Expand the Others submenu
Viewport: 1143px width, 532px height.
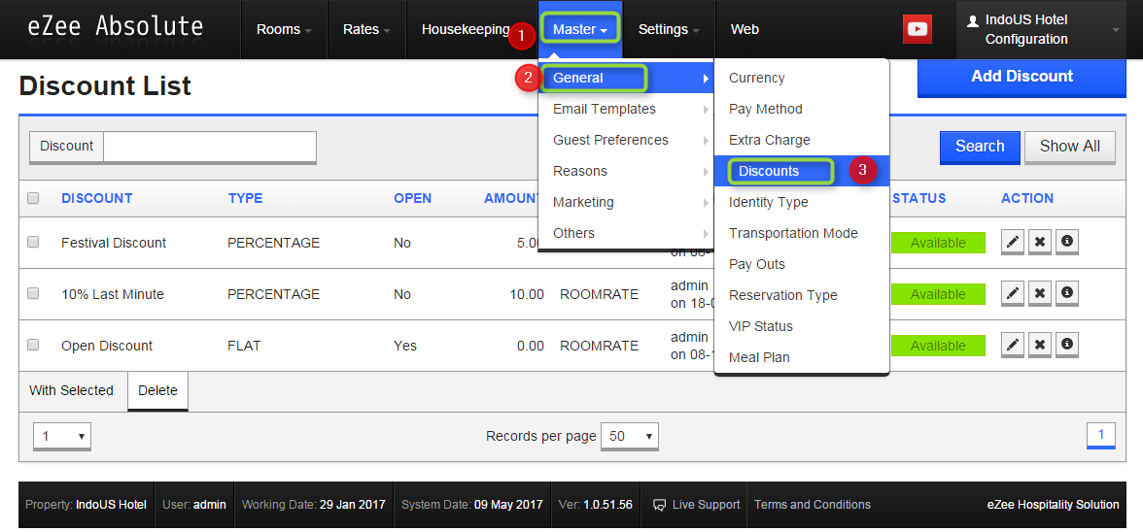coord(626,233)
